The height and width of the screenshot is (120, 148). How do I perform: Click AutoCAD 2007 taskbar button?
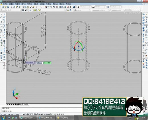(28, 118)
